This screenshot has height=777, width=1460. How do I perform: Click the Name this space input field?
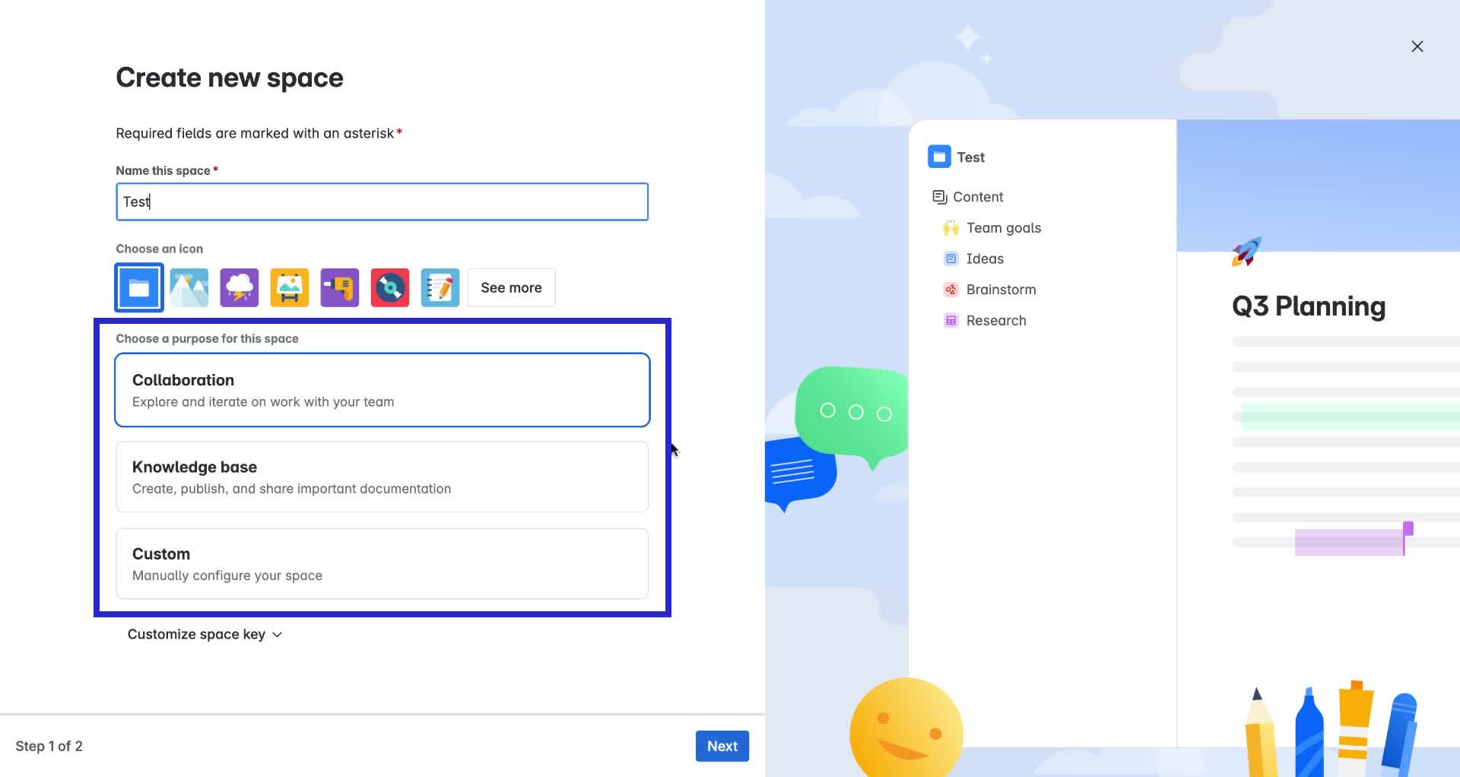382,201
